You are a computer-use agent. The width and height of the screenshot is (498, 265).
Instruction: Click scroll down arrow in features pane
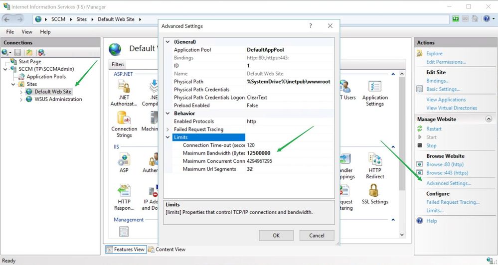402,235
